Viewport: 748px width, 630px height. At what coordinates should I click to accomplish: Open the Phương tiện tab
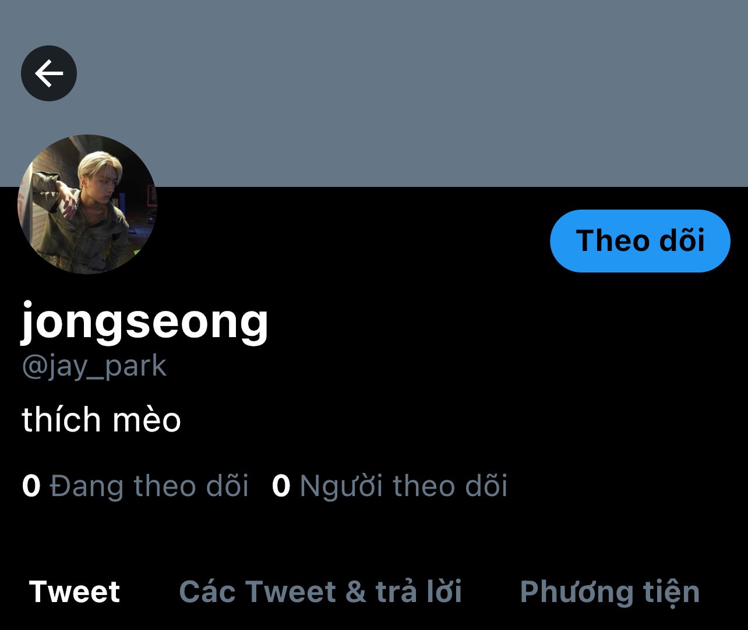(609, 592)
